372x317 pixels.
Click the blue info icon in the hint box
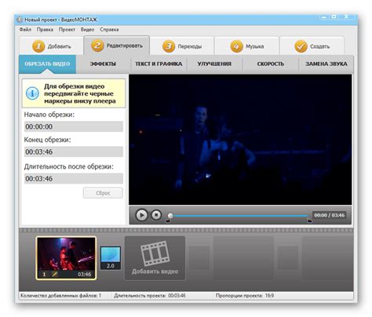coord(32,93)
